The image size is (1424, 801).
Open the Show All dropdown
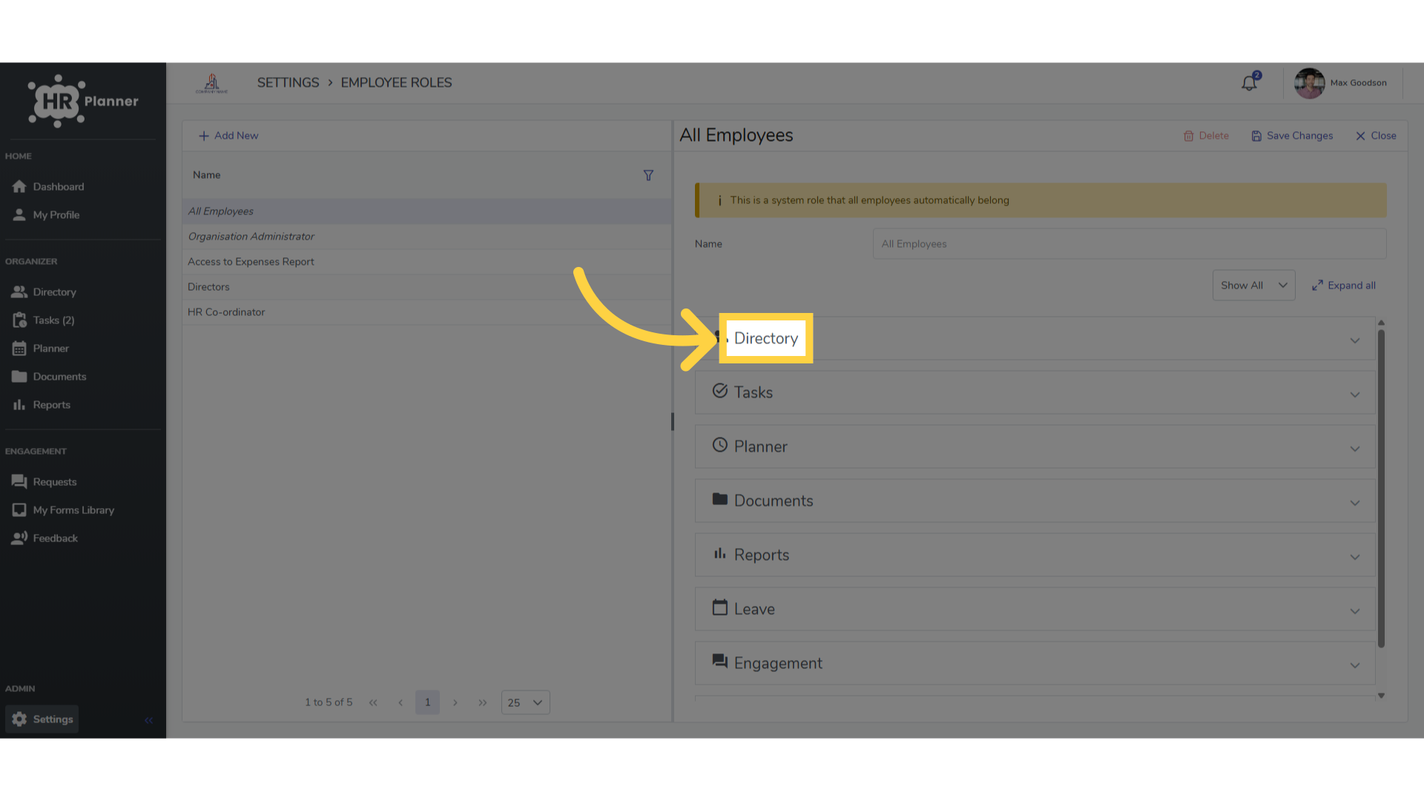click(x=1253, y=286)
